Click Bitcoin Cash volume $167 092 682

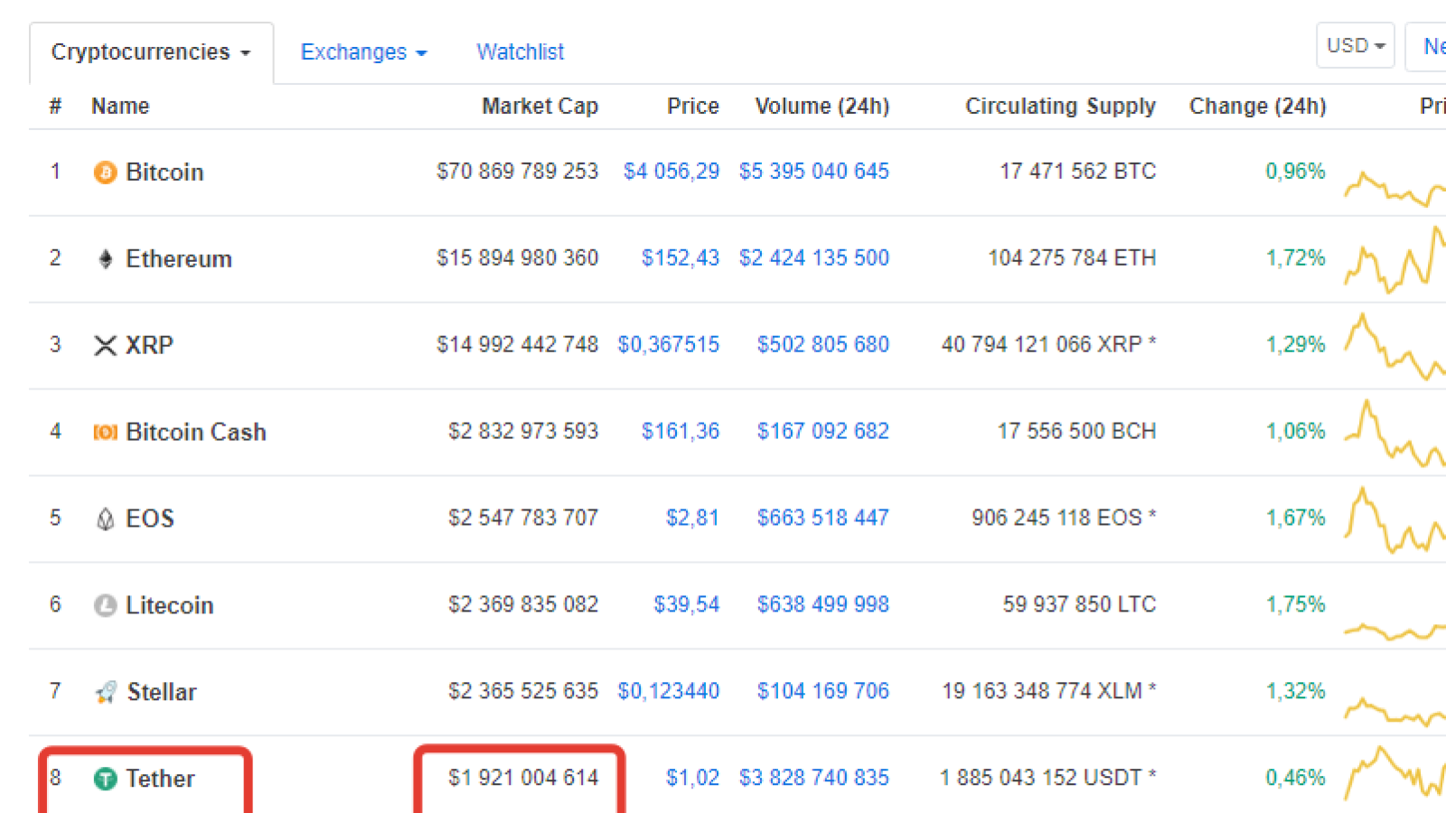(x=823, y=432)
